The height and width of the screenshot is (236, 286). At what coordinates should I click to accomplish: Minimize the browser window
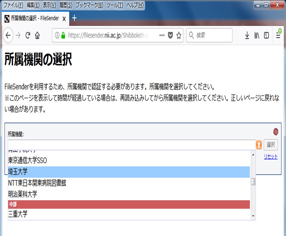258,5
